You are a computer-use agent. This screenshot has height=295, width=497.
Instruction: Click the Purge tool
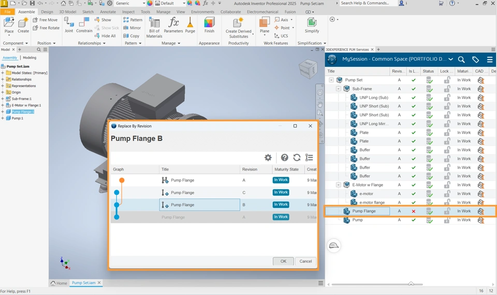coord(190,25)
